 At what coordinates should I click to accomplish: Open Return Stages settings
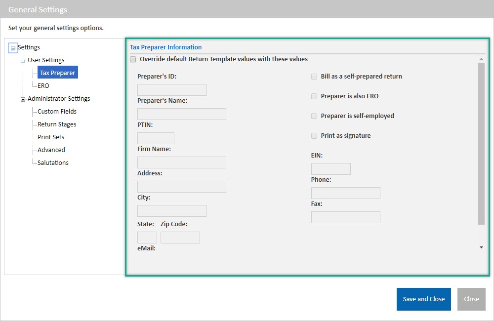pyautogui.click(x=57, y=124)
